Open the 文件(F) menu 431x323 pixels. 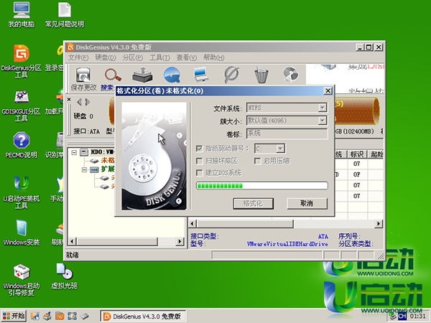click(x=78, y=57)
